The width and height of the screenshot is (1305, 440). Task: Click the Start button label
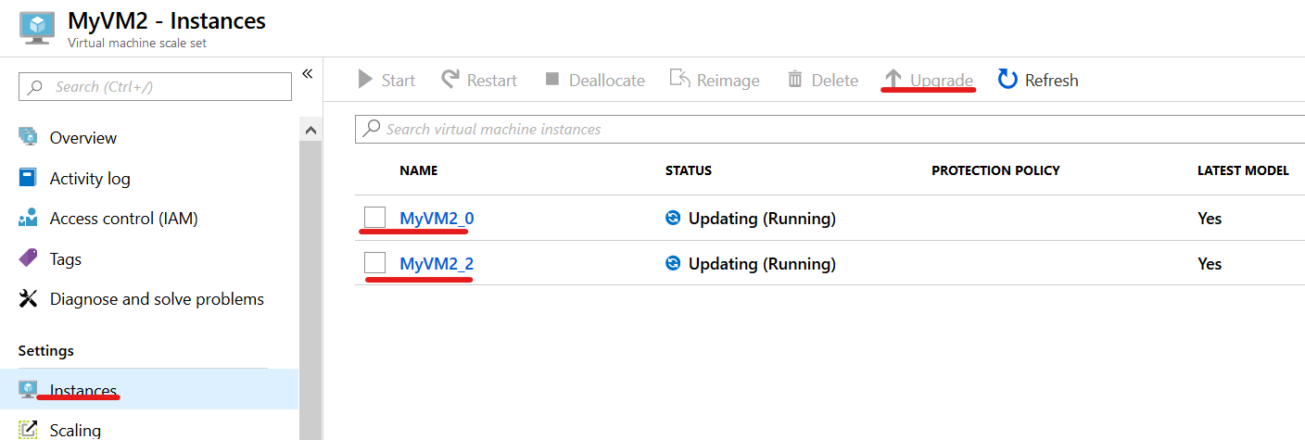tap(399, 81)
